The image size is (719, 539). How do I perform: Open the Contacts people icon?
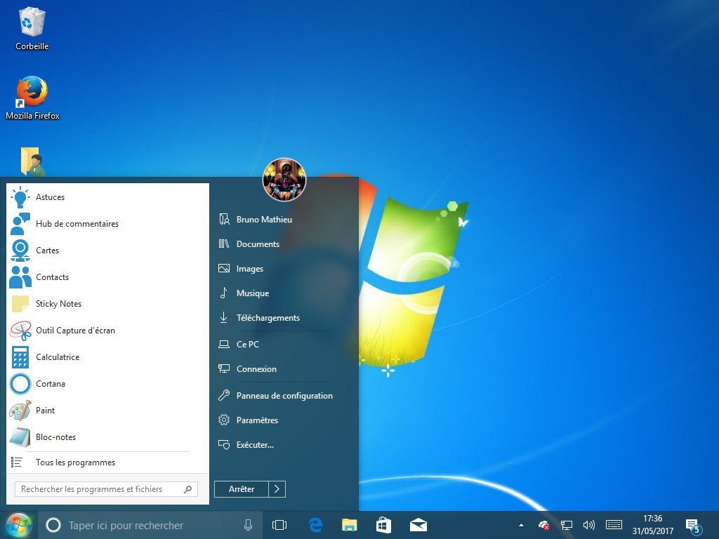pos(20,277)
